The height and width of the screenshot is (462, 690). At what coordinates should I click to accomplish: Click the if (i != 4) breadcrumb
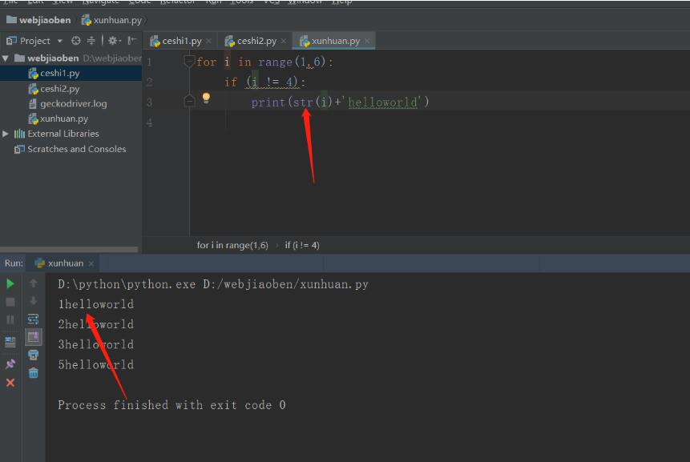tap(302, 244)
